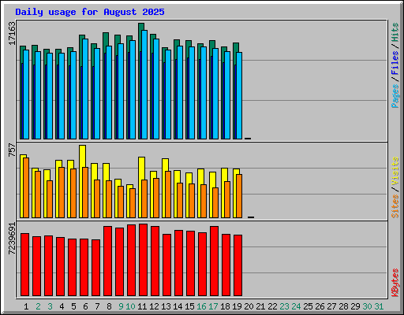Image resolution: width=404 pixels, height=315 pixels.
Task: Click the orange Sites bar for day 19
Action: point(239,196)
